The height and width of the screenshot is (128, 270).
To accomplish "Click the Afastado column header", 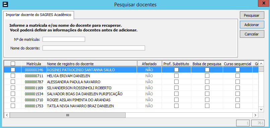I will coord(149,64).
